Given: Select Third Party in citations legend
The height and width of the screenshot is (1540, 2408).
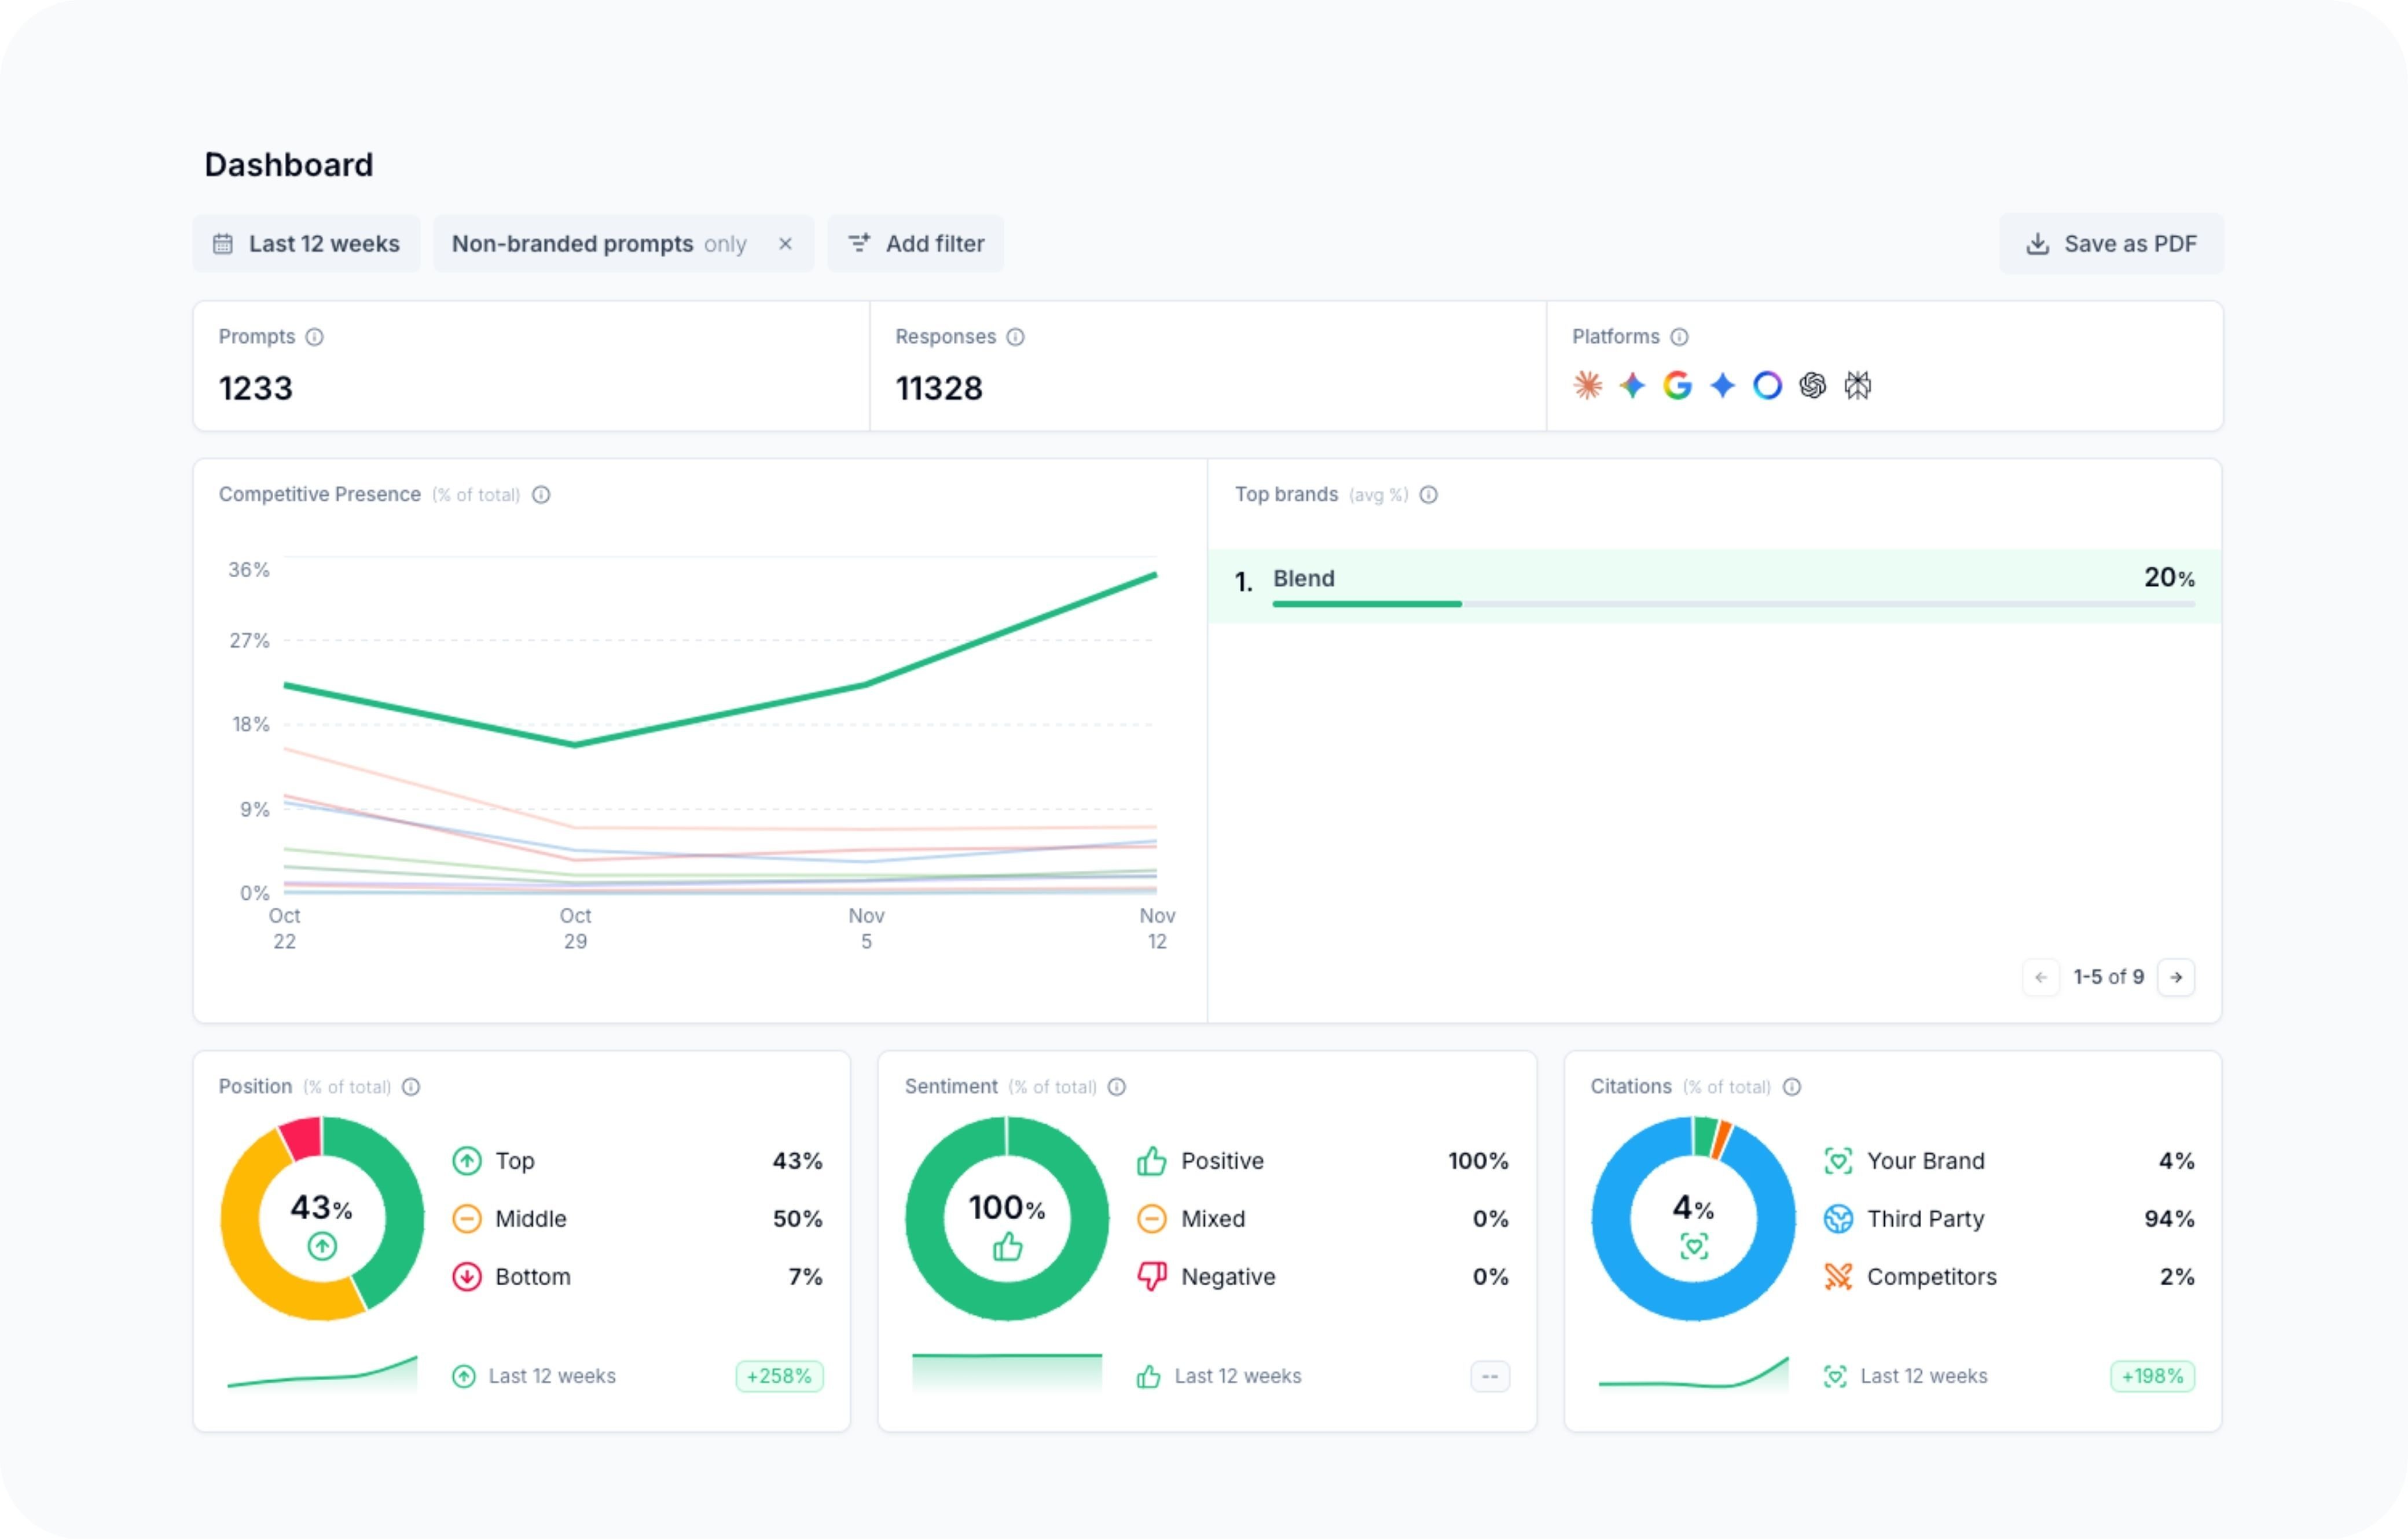Looking at the screenshot, I should (1924, 1219).
